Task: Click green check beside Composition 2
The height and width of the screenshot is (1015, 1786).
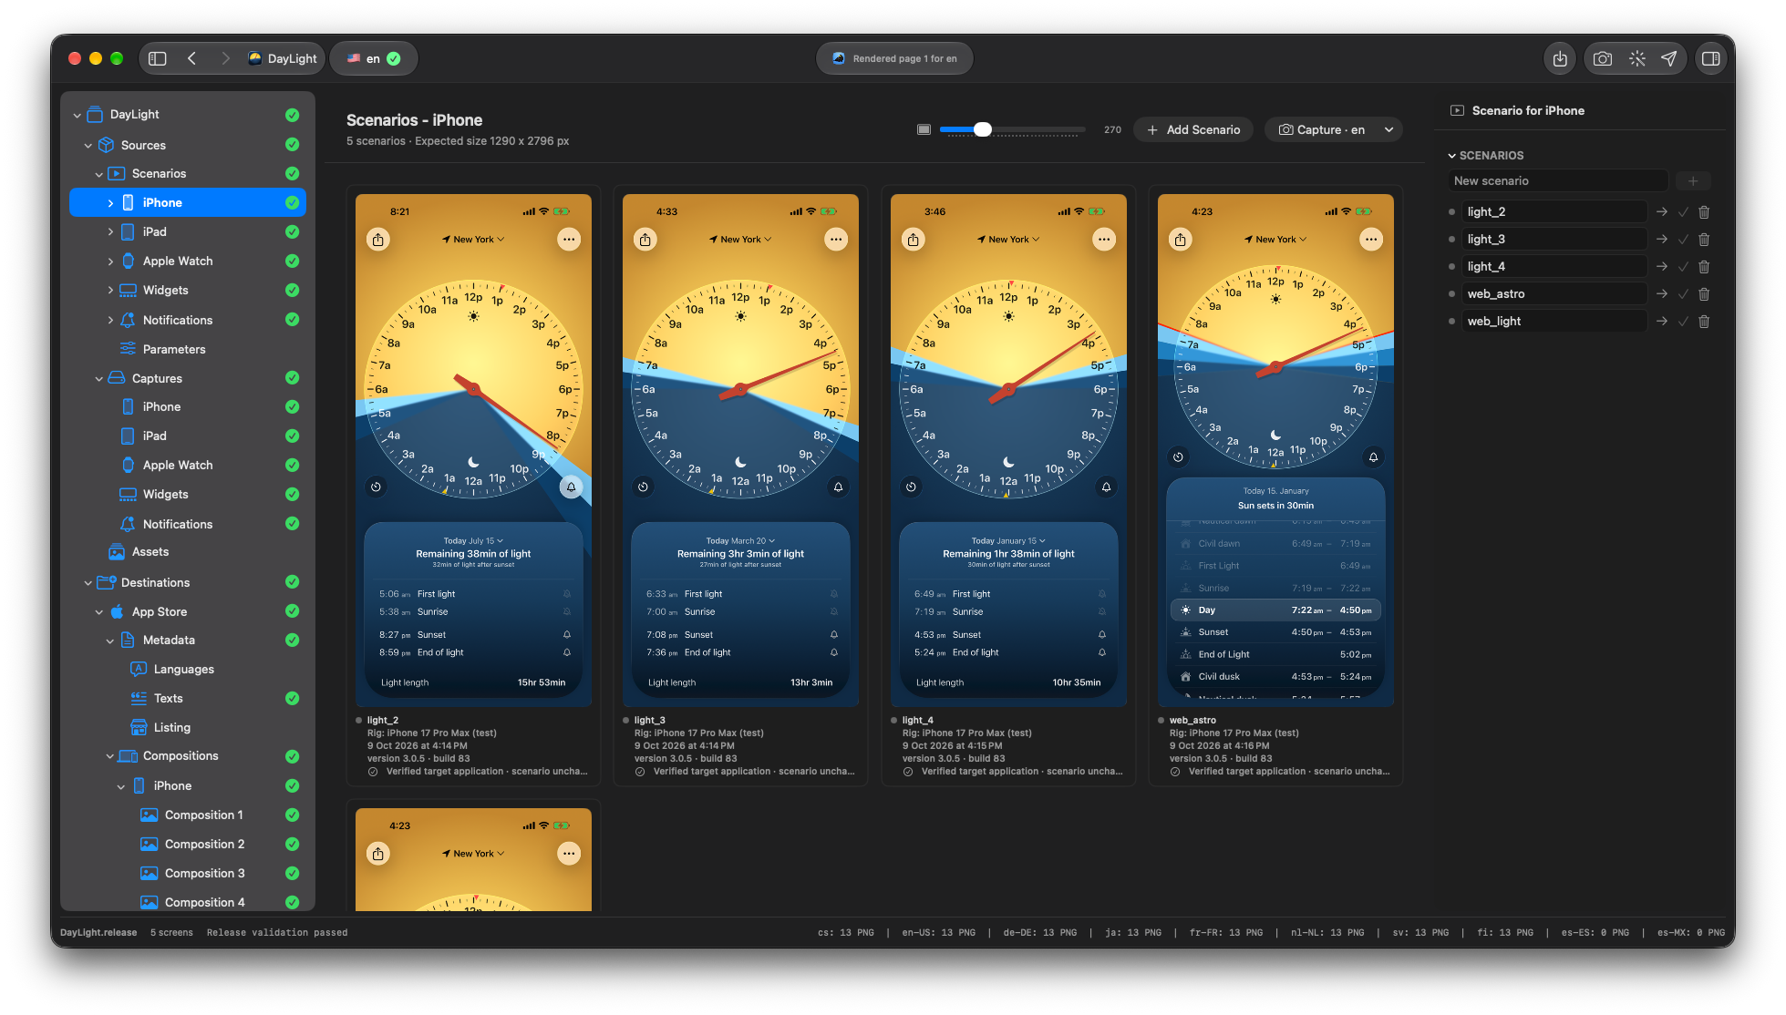Action: pos(292,844)
